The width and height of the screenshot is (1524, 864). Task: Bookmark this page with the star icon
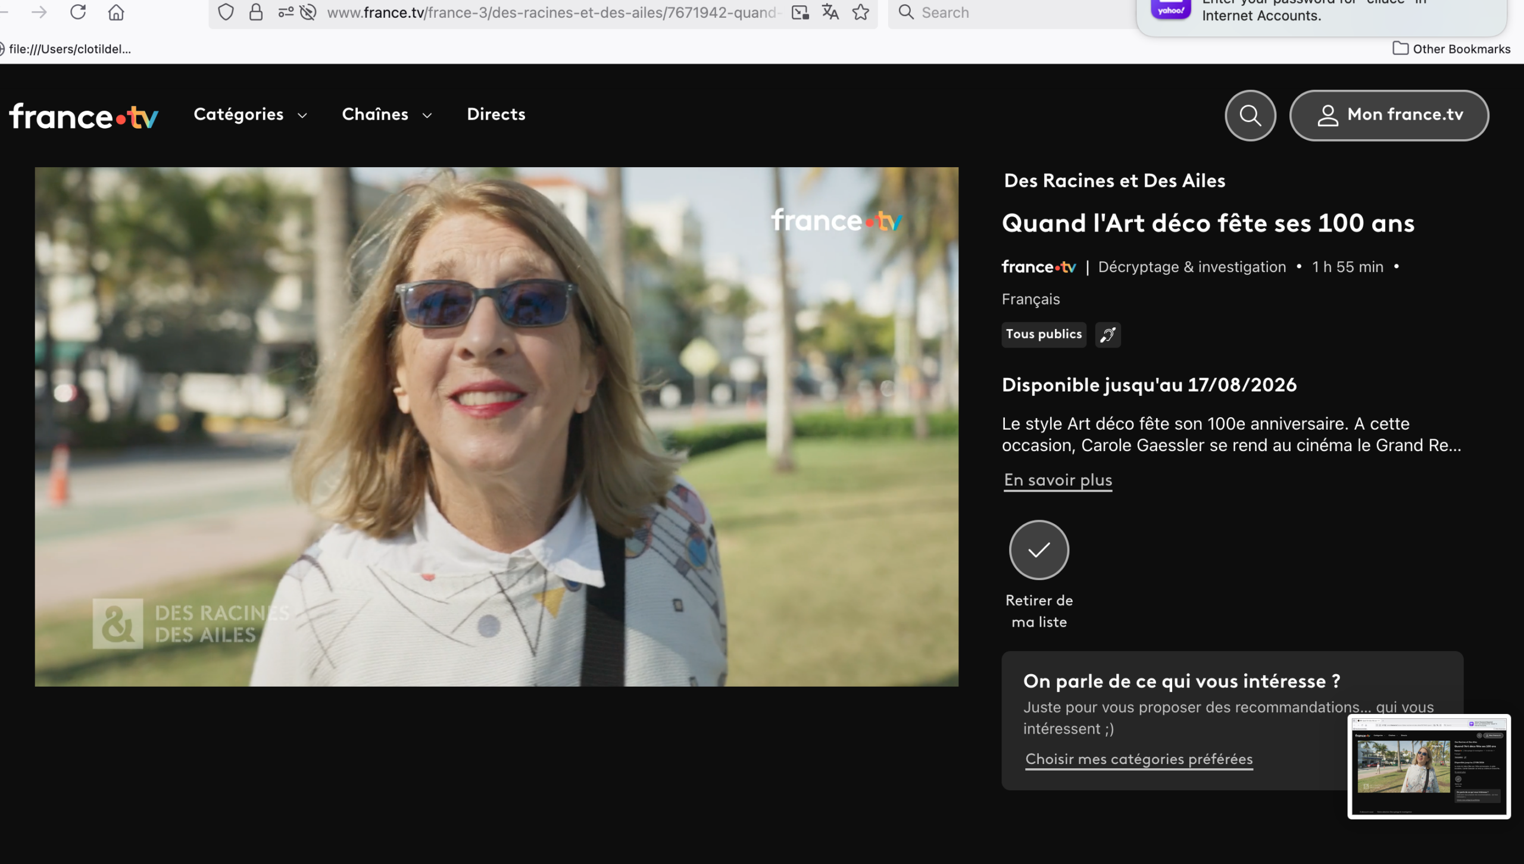point(861,12)
